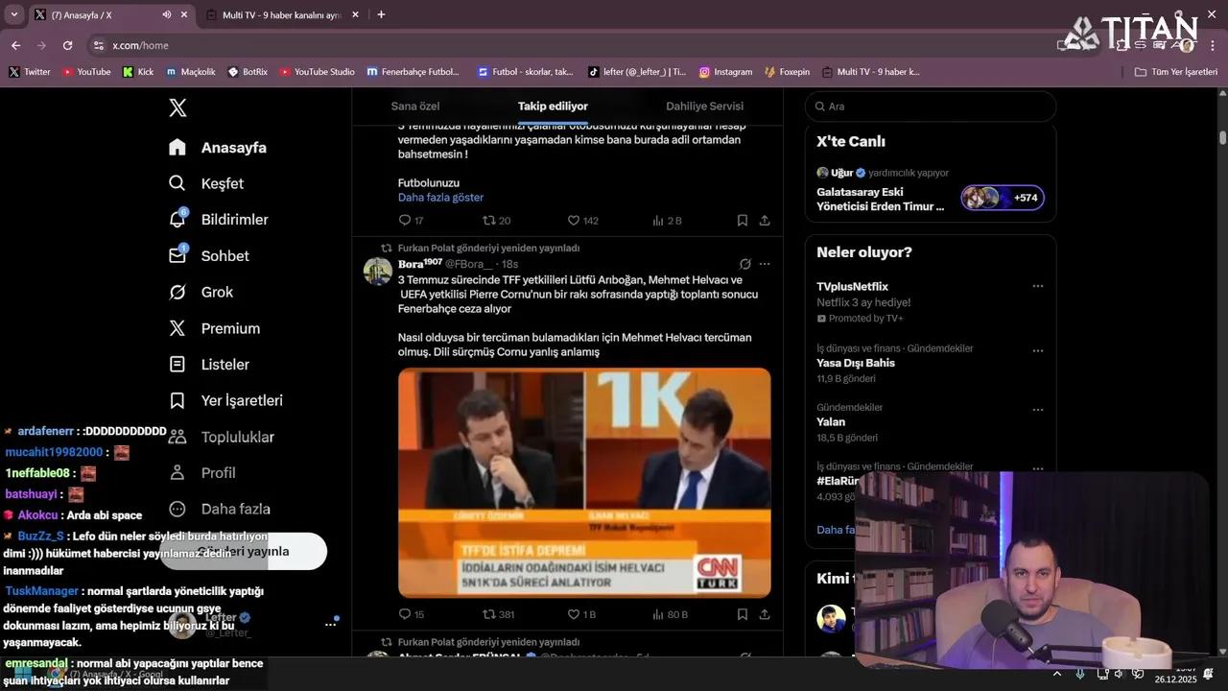Switch to Dahiliye Servisi tab

tap(704, 107)
